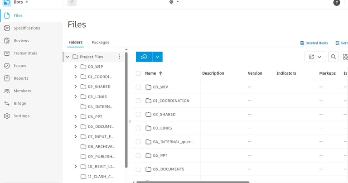Switch to the Packages tab

[101, 43]
